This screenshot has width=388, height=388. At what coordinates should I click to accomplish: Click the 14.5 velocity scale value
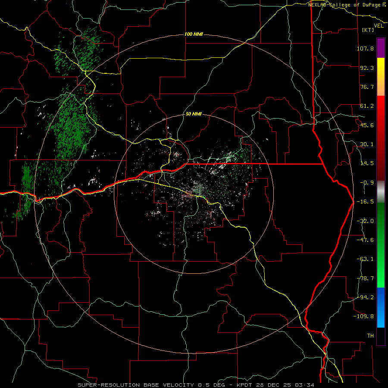pyautogui.click(x=367, y=163)
